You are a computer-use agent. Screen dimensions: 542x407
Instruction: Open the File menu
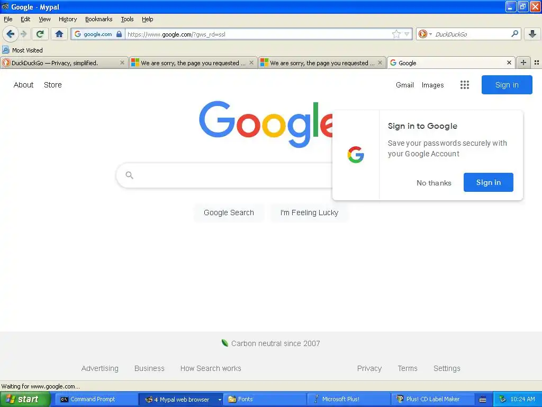8,19
